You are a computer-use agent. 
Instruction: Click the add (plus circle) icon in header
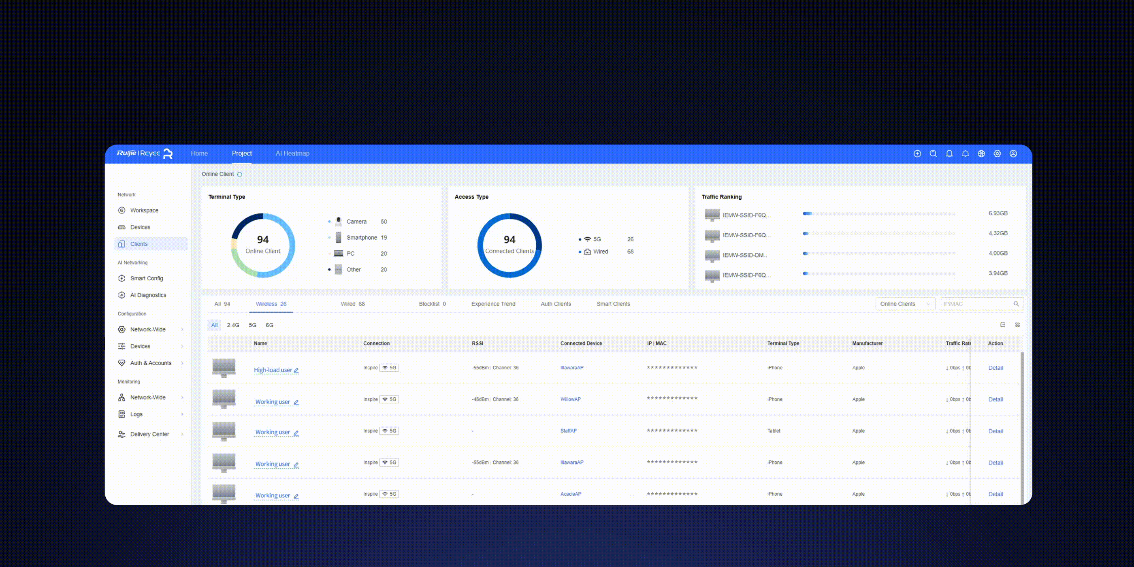[917, 153]
